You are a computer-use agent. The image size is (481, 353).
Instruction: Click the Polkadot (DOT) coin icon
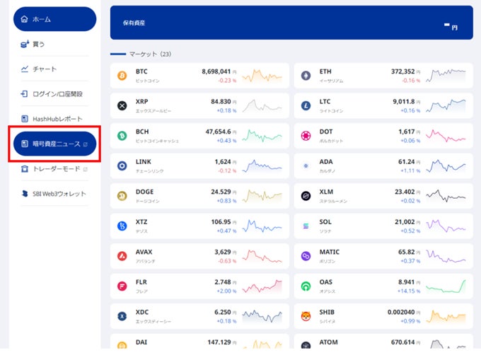(x=306, y=136)
